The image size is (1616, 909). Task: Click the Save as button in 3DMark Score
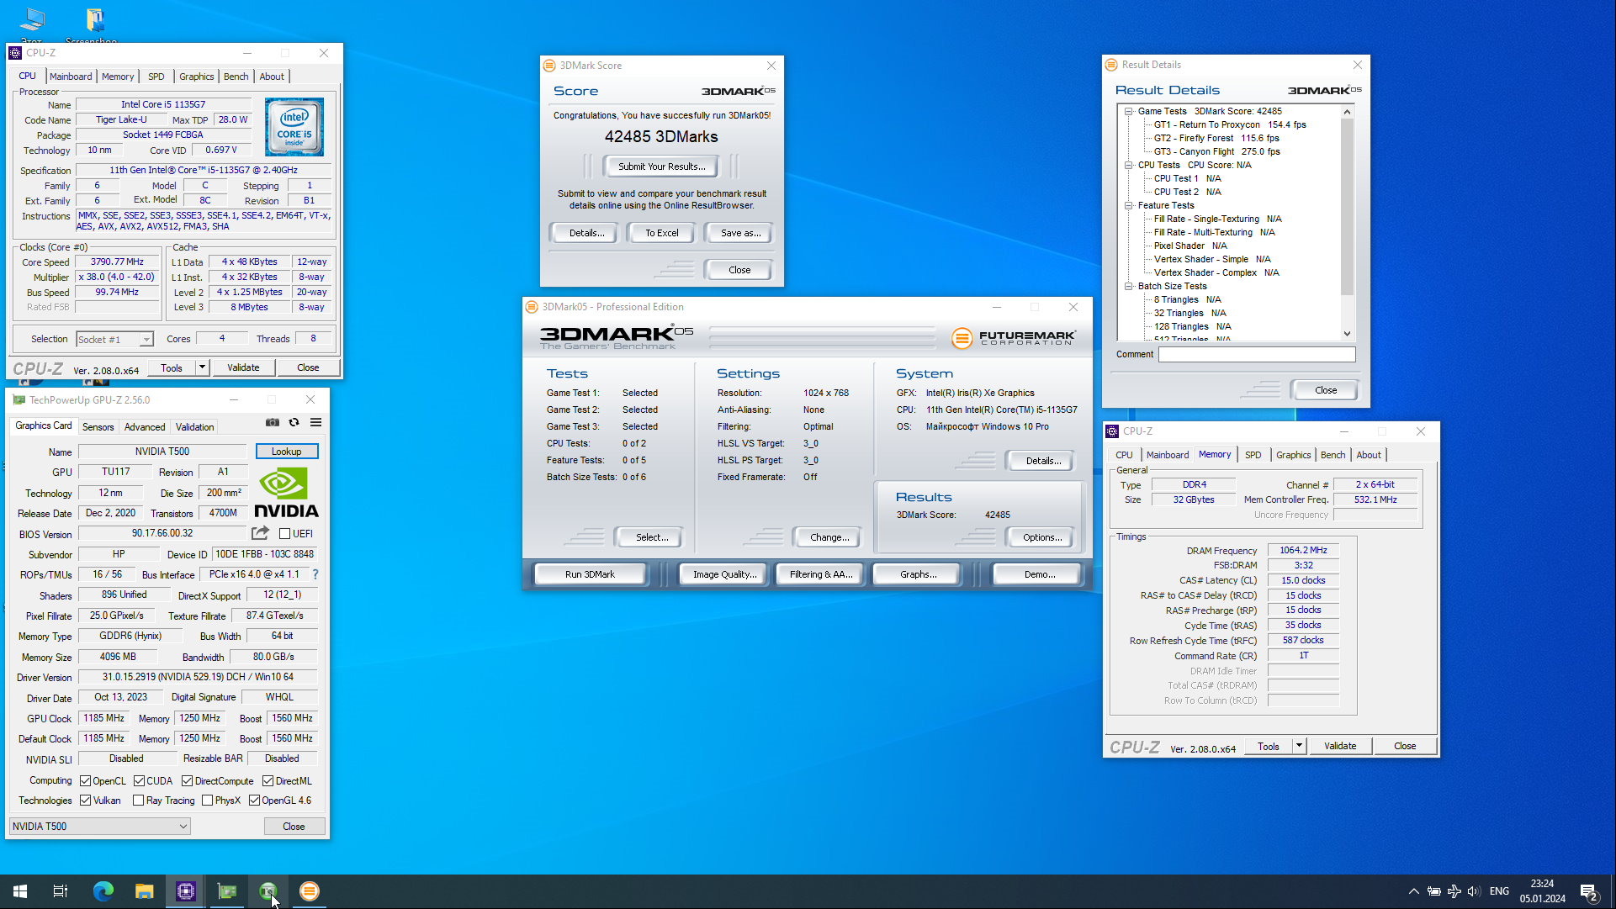pyautogui.click(x=740, y=233)
